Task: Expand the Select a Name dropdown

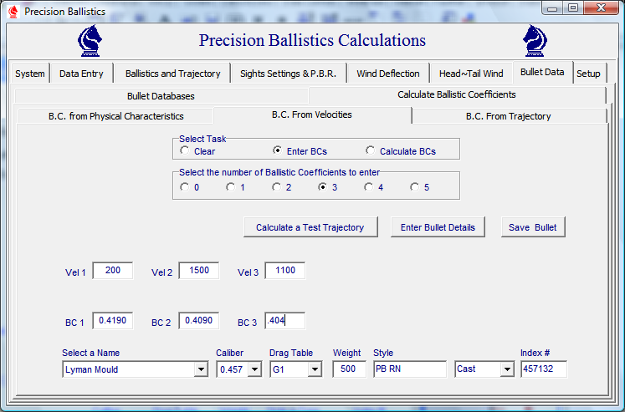Action: [x=200, y=369]
